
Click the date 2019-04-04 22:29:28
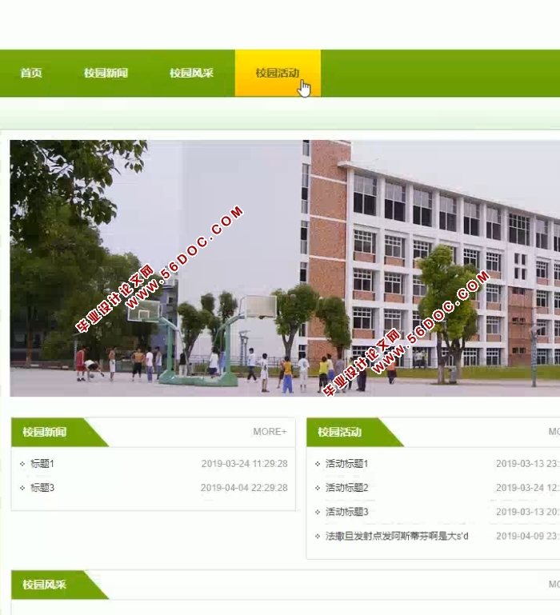[244, 488]
